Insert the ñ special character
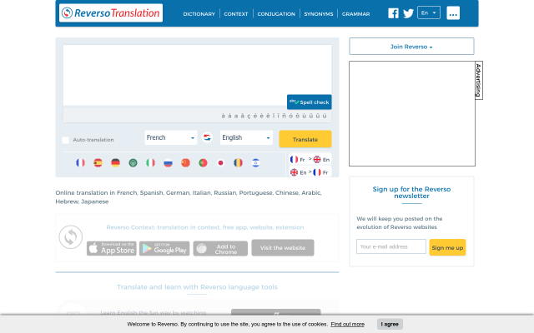534x333 pixels. pos(284,116)
